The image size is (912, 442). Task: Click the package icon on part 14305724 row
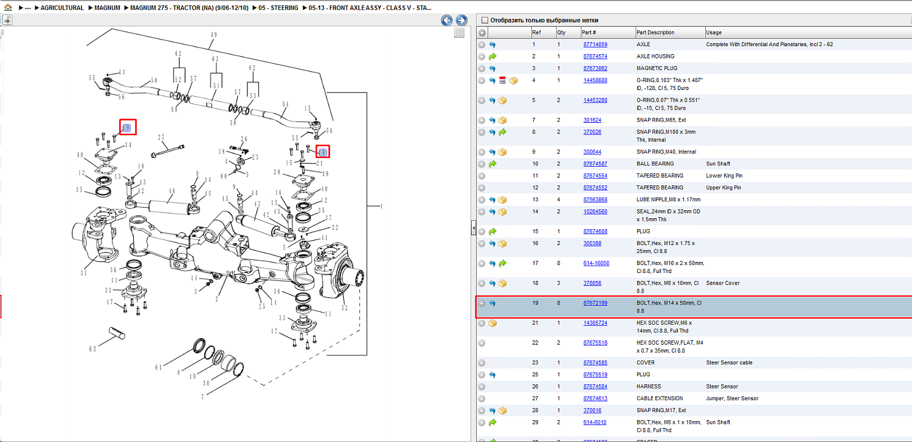(x=492, y=323)
